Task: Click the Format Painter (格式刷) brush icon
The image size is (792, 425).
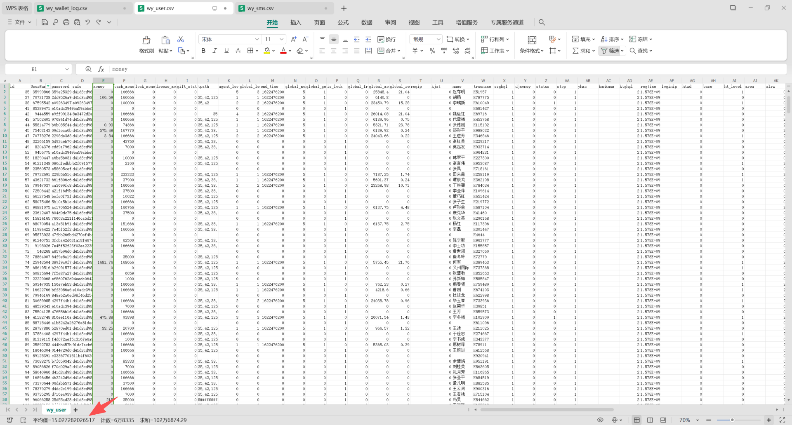Action: click(146, 40)
